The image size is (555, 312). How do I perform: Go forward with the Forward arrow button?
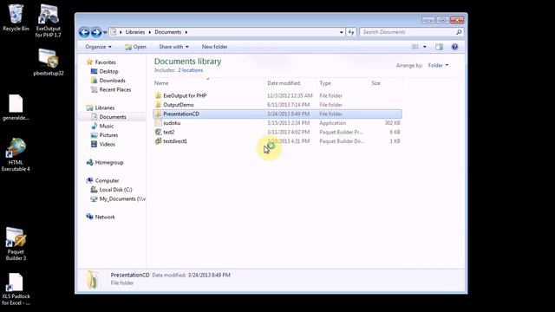[96, 32]
